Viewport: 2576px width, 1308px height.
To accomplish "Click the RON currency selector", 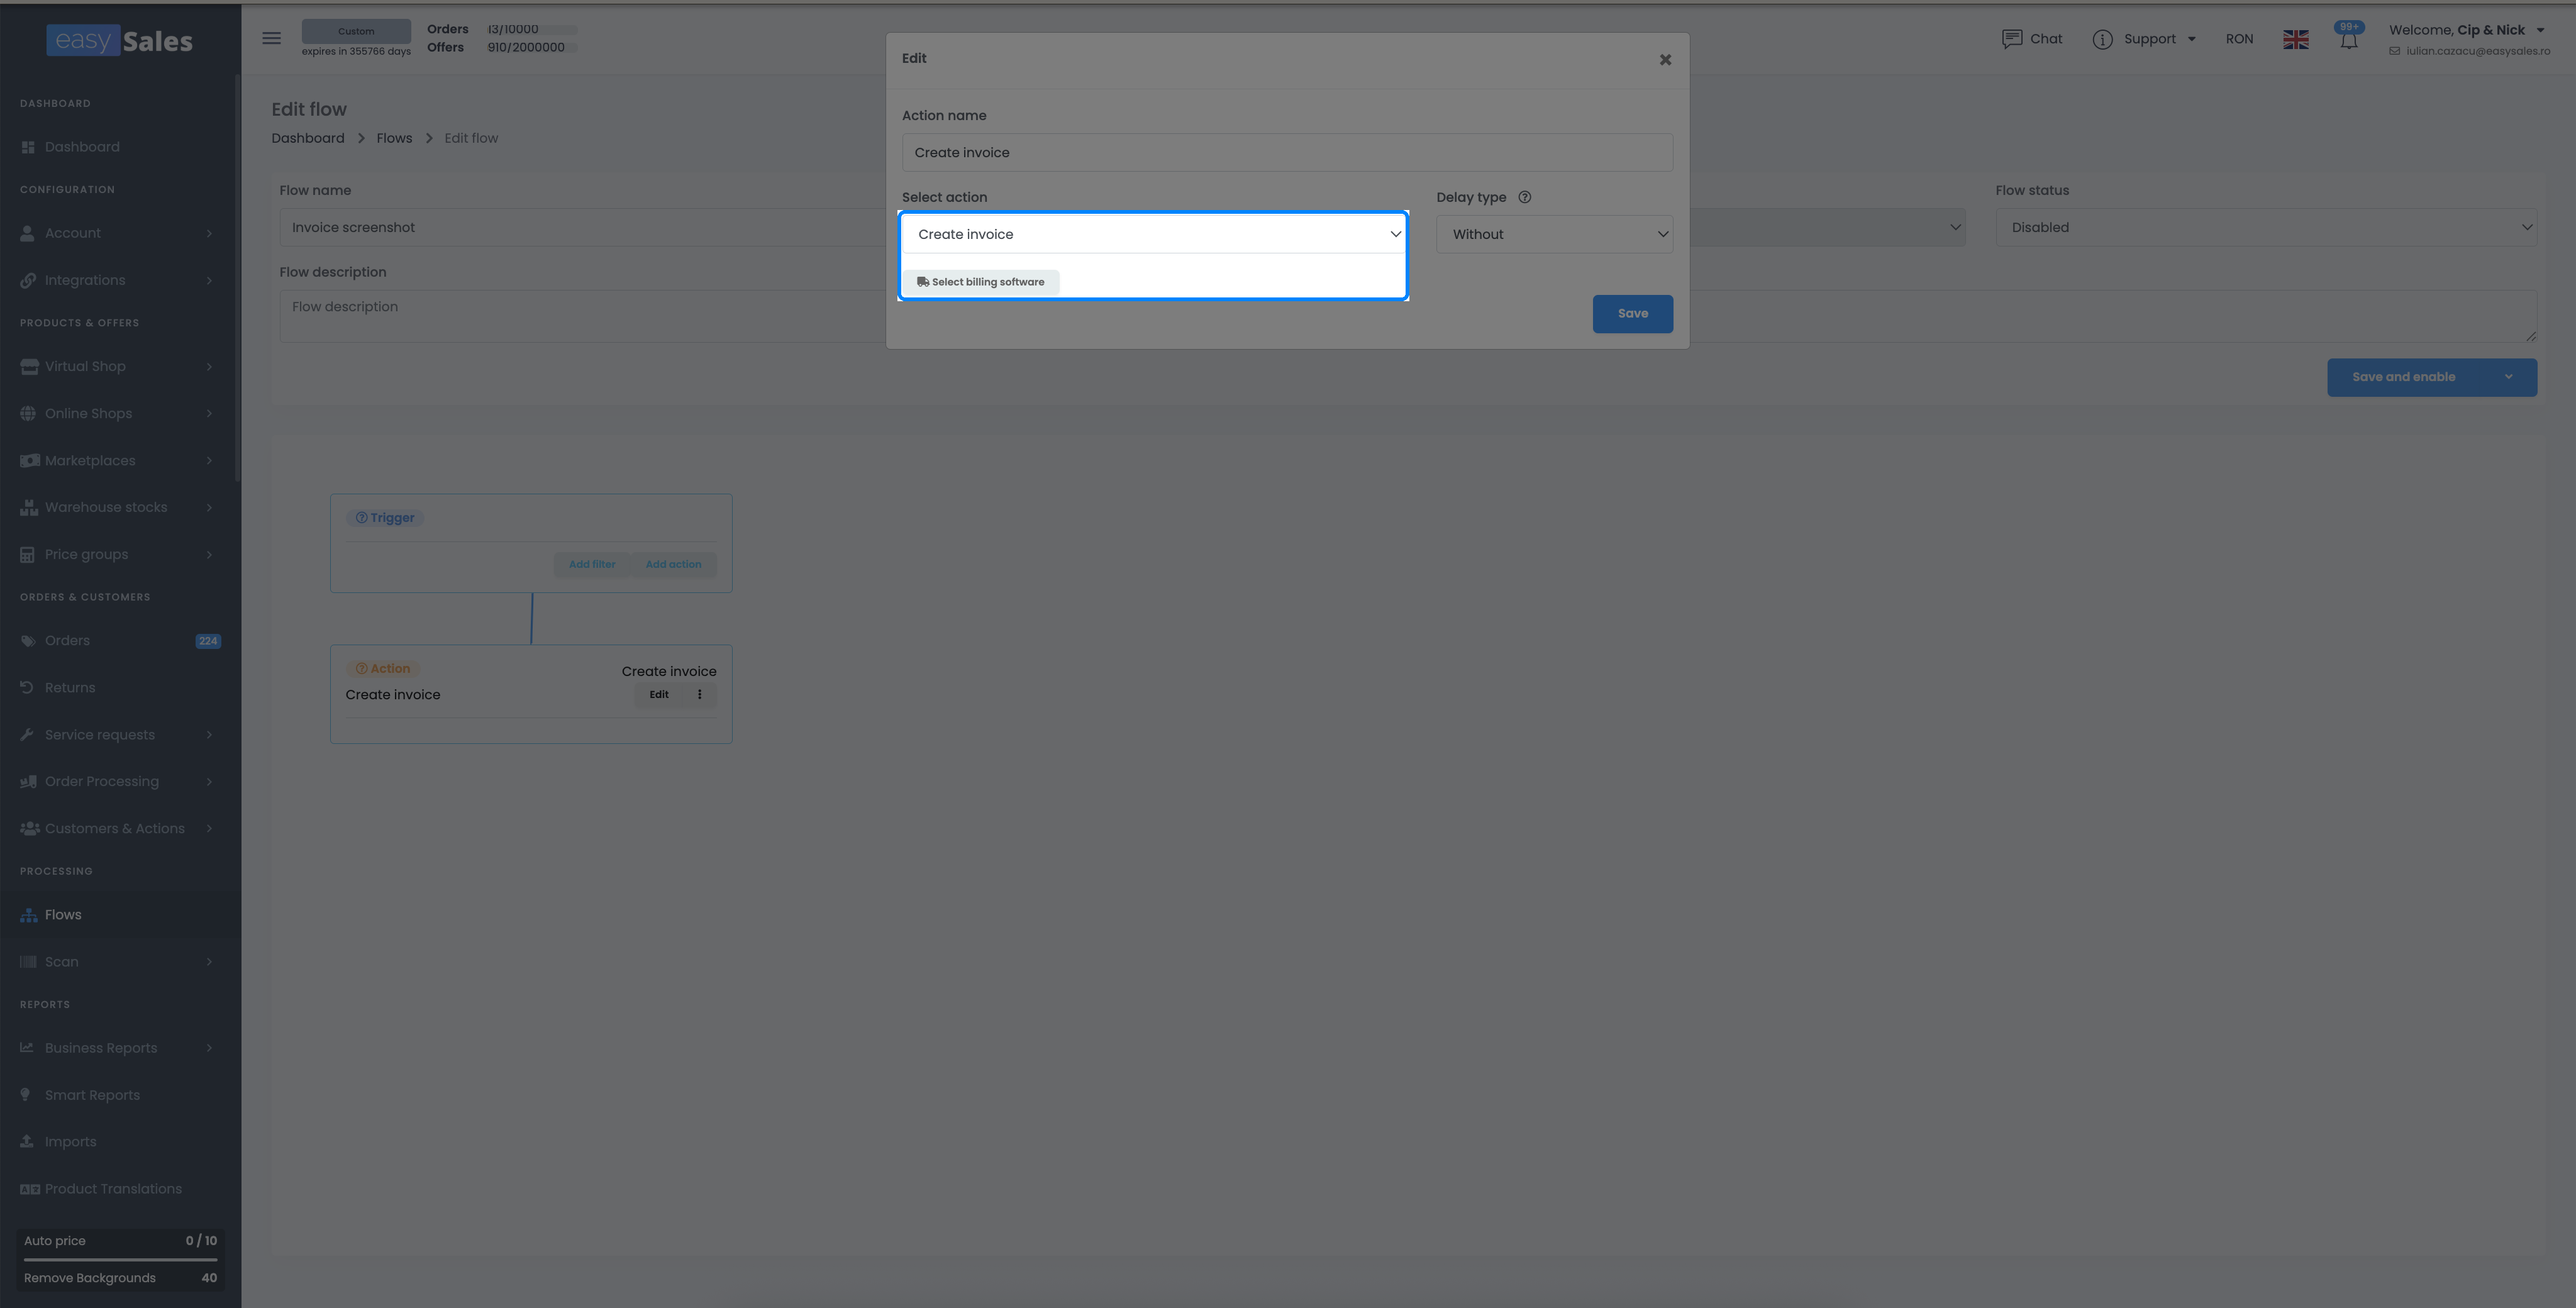I will (x=2239, y=39).
